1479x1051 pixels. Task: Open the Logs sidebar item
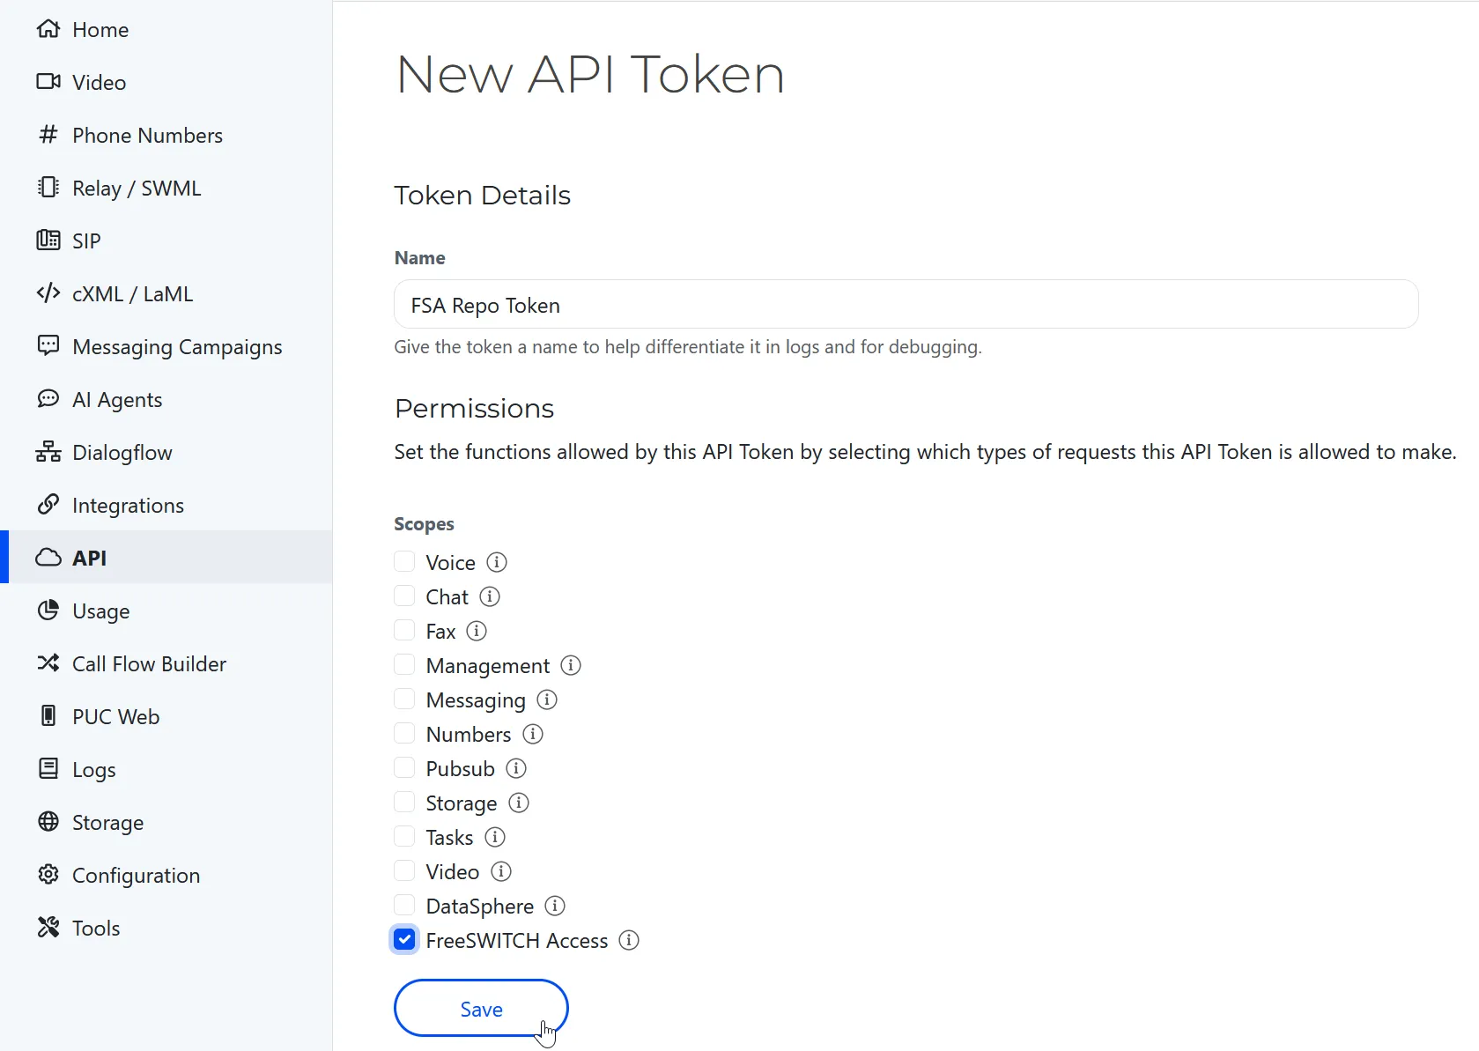pyautogui.click(x=166, y=769)
